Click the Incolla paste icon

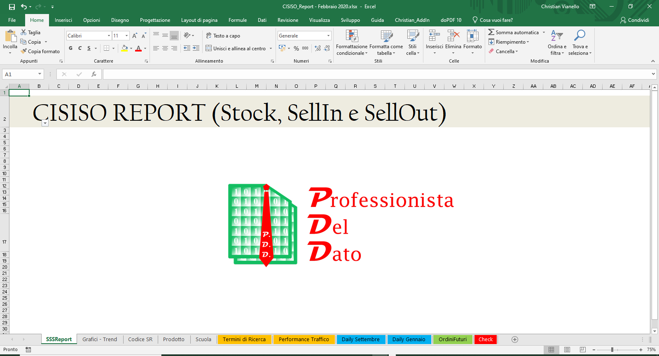pos(10,36)
